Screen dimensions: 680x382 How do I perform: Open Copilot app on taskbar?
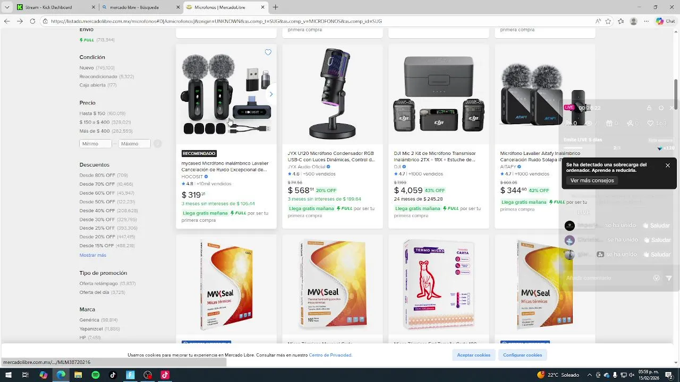[44, 375]
